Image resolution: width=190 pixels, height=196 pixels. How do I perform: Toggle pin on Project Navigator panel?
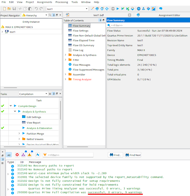coord(54,15)
